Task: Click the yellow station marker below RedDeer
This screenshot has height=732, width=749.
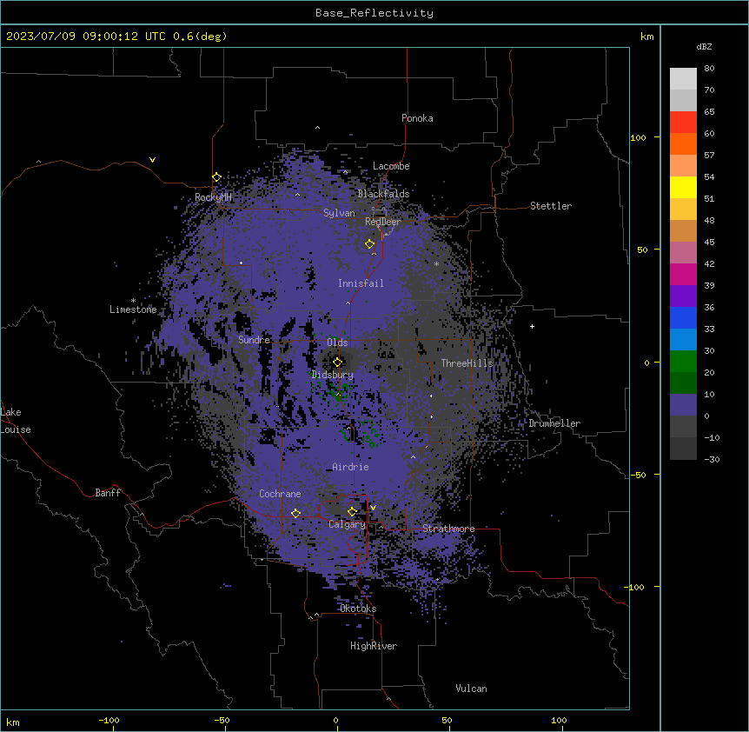Action: [x=369, y=244]
